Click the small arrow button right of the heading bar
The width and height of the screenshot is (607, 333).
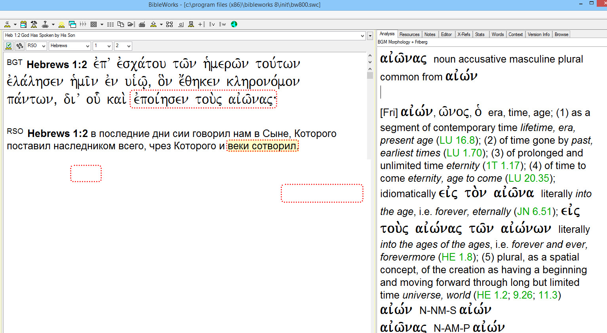click(x=370, y=36)
